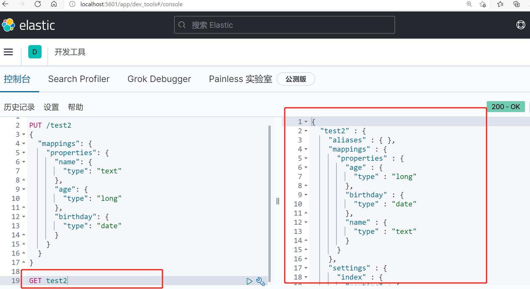Open 历史记录 history

pyautogui.click(x=19, y=107)
